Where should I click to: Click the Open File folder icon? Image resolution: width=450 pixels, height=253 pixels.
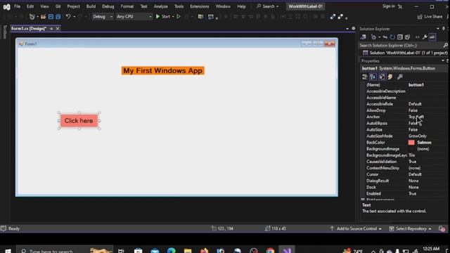pos(43,17)
